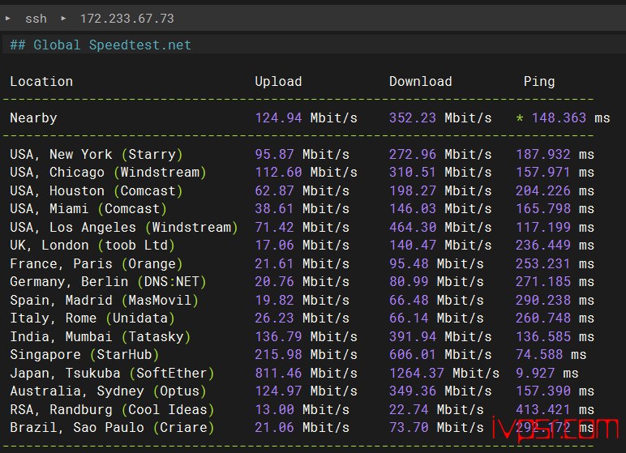The width and height of the screenshot is (626, 453).
Task: Select Chicago upload 112.60
Action: (278, 173)
